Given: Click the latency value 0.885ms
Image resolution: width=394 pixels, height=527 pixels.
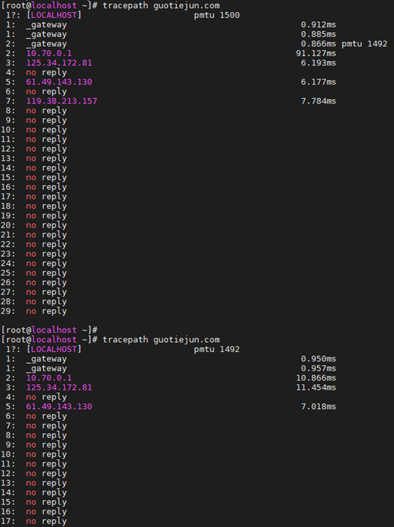Looking at the screenshot, I should (319, 34).
